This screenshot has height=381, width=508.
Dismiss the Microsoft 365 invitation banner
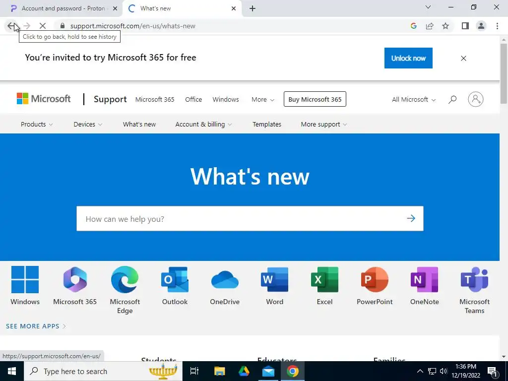click(x=463, y=59)
